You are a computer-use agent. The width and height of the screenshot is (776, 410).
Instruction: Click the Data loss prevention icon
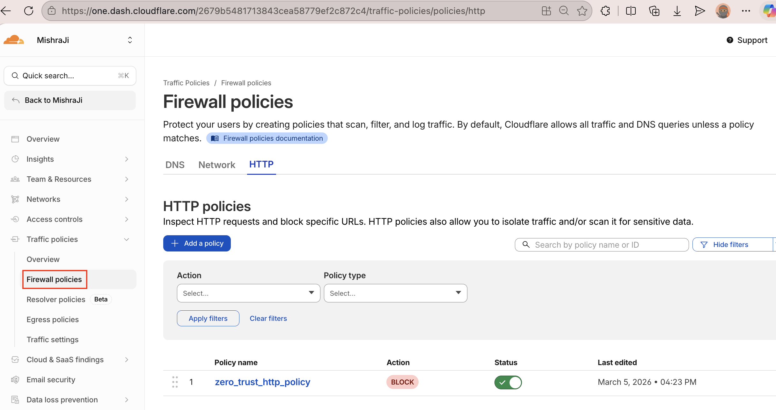(x=15, y=399)
